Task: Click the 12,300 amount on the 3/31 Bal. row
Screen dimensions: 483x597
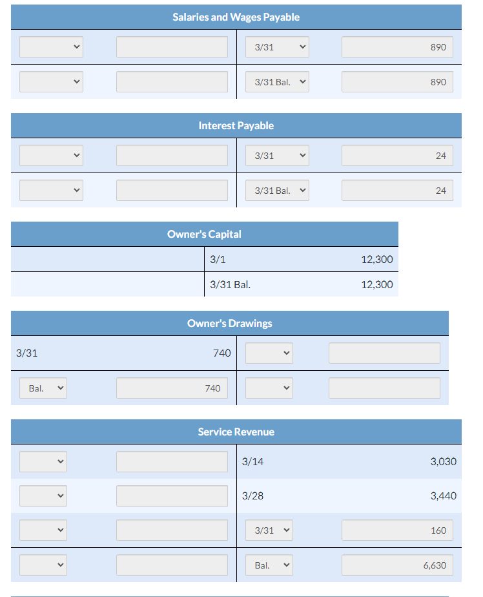Action: 377,284
